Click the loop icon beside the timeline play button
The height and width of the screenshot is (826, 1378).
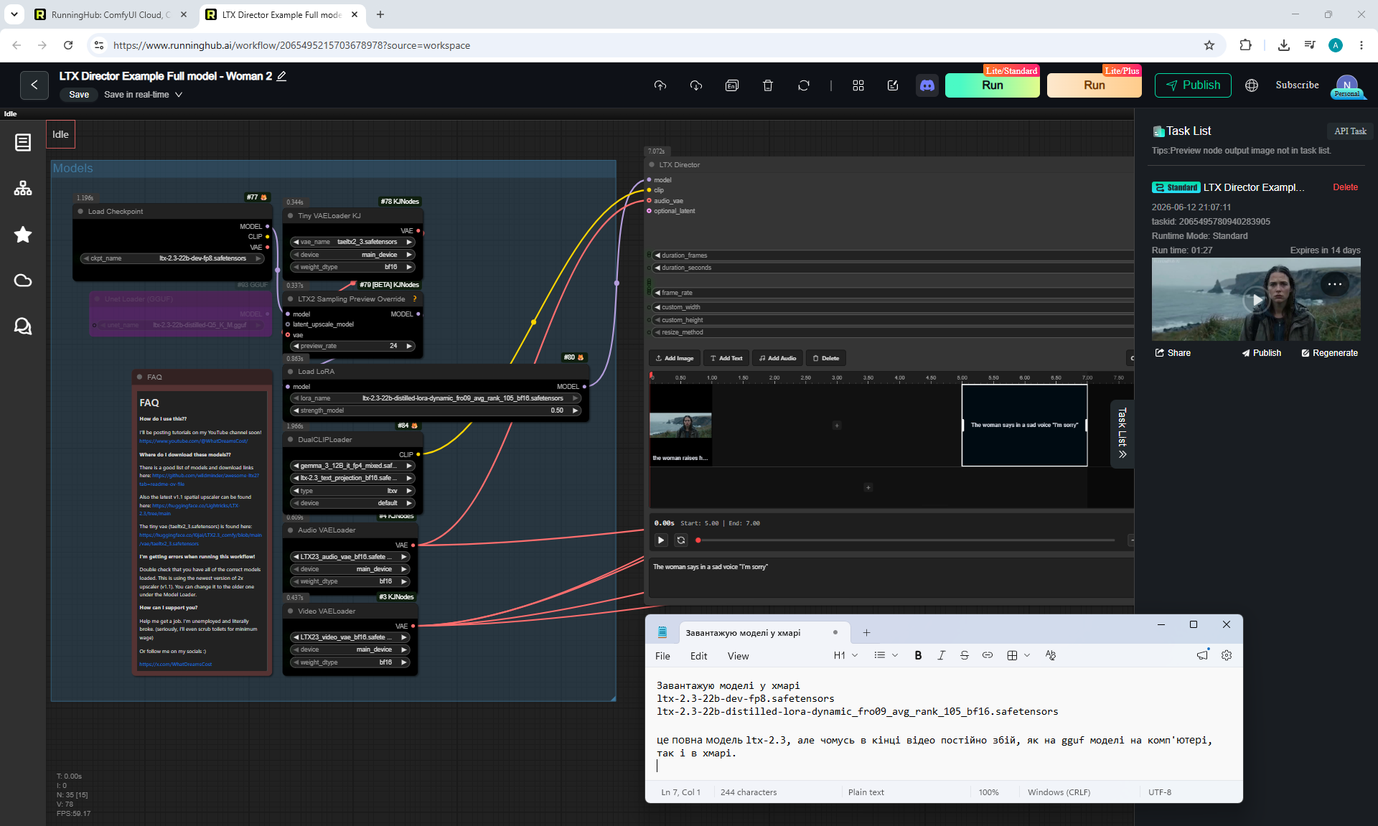click(x=681, y=540)
